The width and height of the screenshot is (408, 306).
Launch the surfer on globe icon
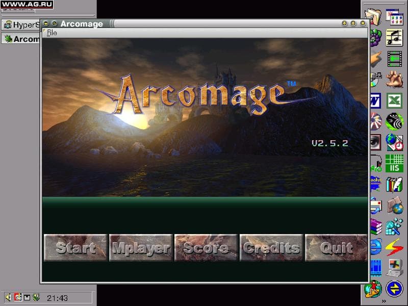coord(373,289)
